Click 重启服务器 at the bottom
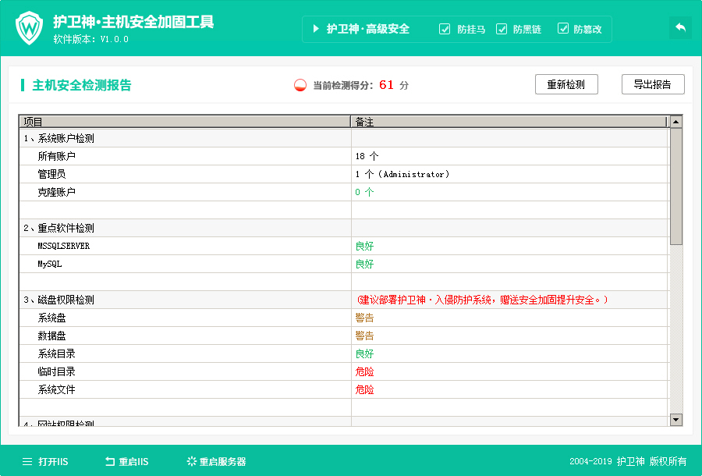This screenshot has width=702, height=476. point(222,462)
